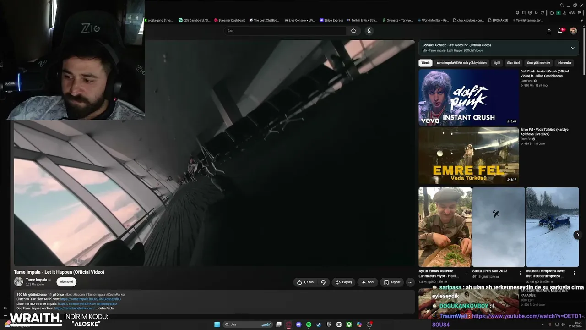Subscribe with the 'Abone ol' button
This screenshot has width=586, height=330.
click(66, 282)
